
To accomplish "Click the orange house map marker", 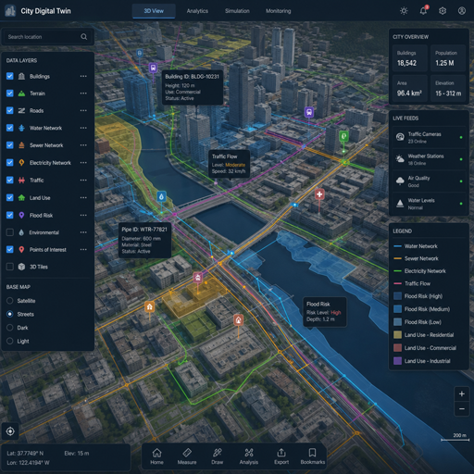I will pyautogui.click(x=150, y=306).
